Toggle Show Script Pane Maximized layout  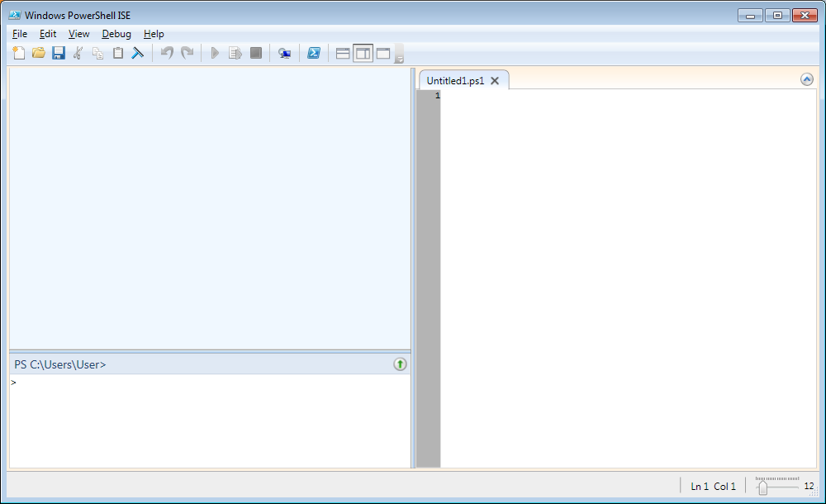click(x=382, y=52)
